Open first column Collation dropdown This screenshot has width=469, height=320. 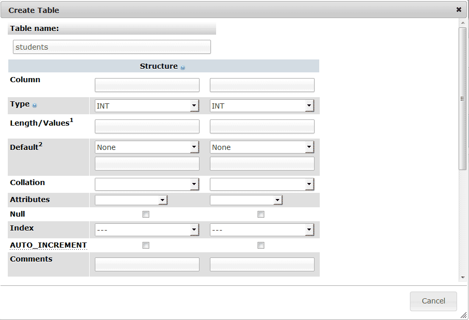coord(147,184)
